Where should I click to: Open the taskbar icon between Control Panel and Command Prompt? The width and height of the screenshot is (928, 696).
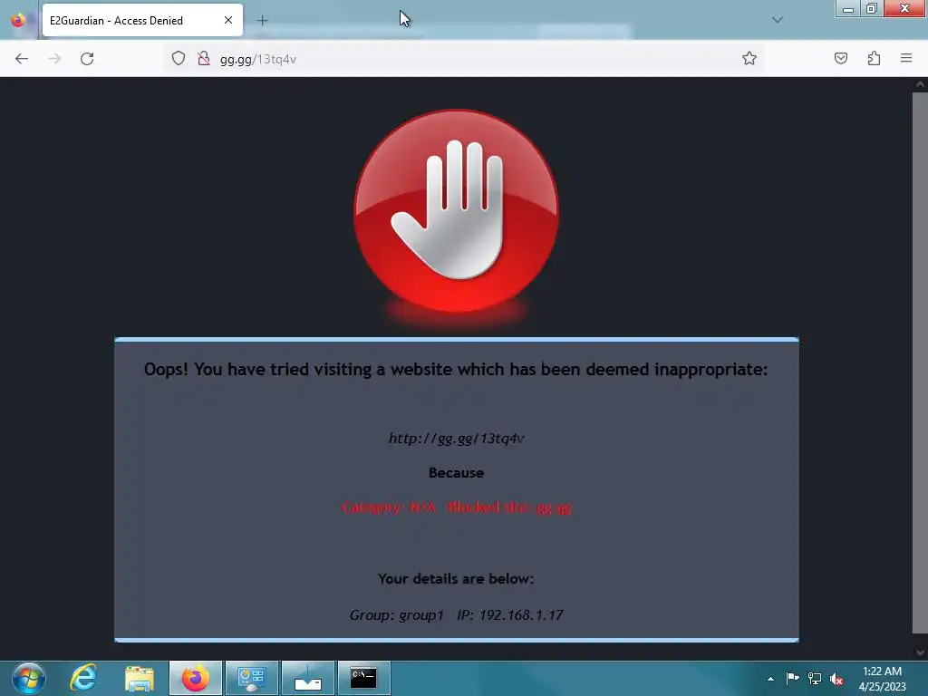tap(308, 678)
